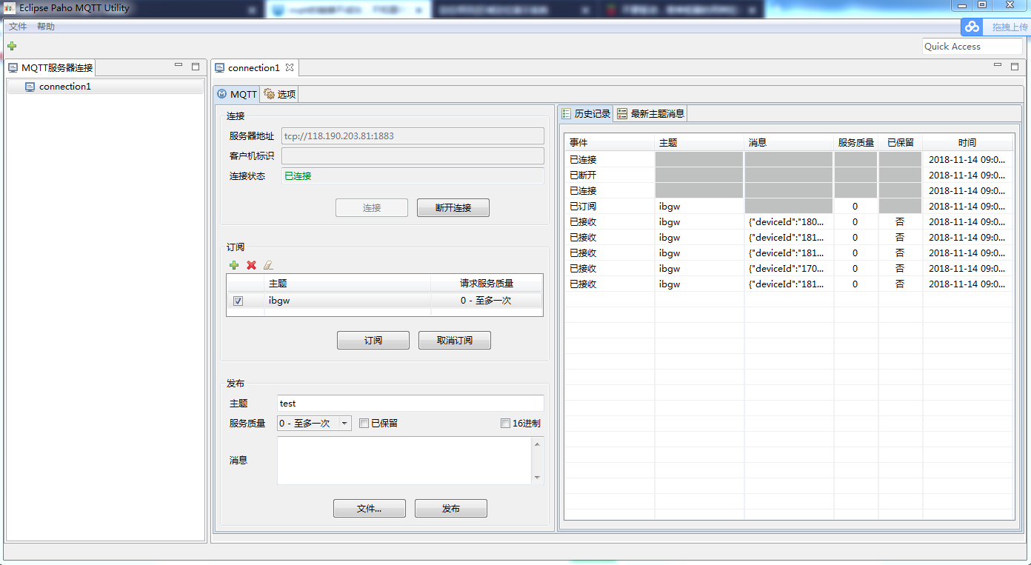Toggle the ibgw subscription checkbox
This screenshot has width=1031, height=565.
click(238, 301)
